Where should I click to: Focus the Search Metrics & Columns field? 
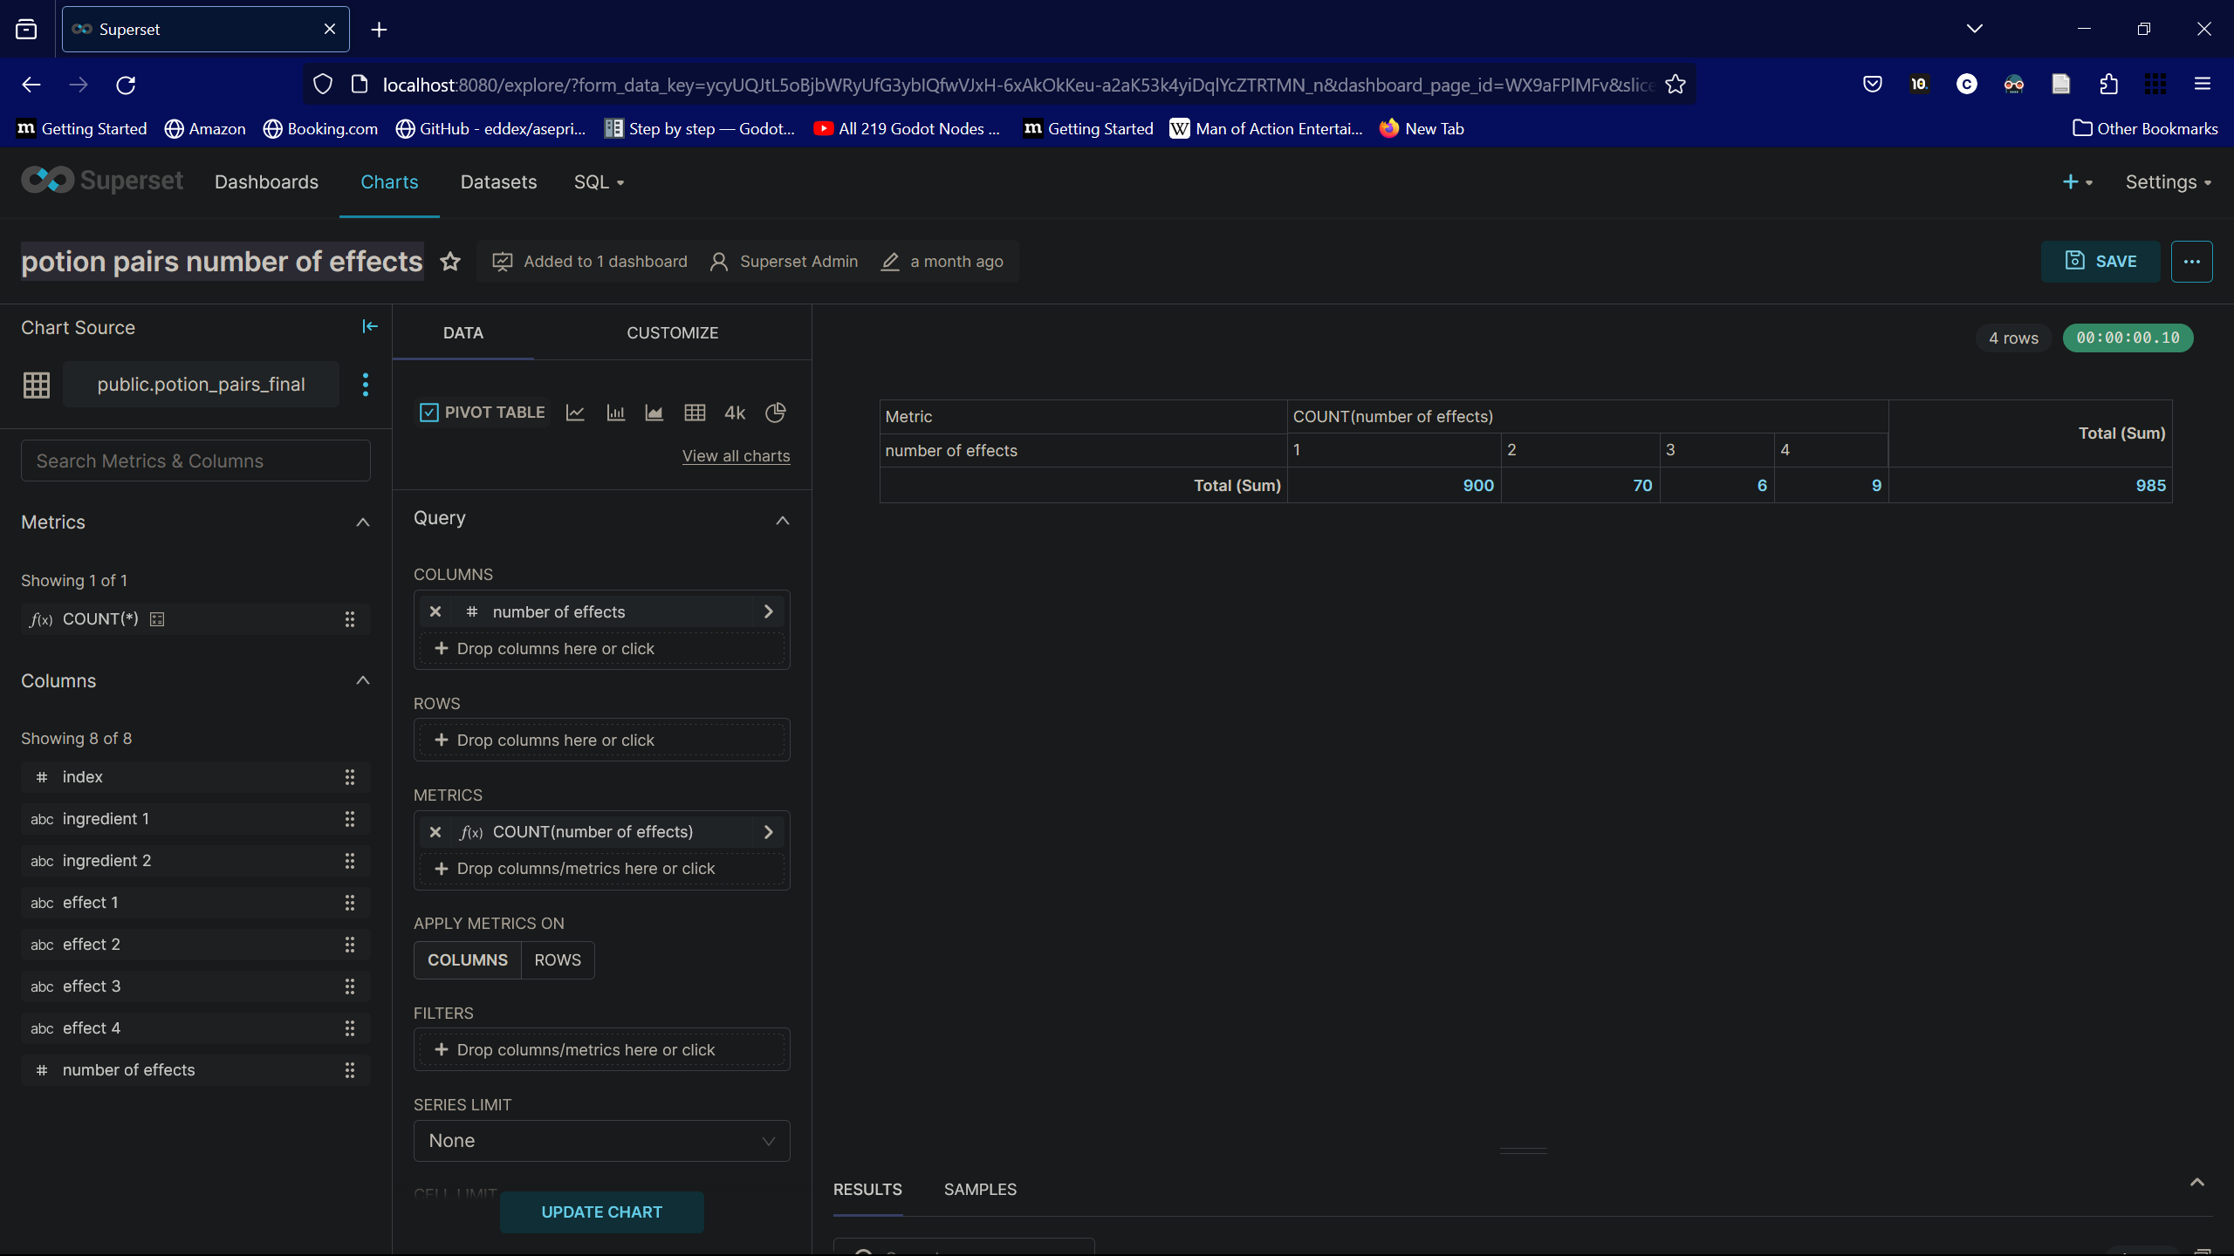(x=195, y=461)
